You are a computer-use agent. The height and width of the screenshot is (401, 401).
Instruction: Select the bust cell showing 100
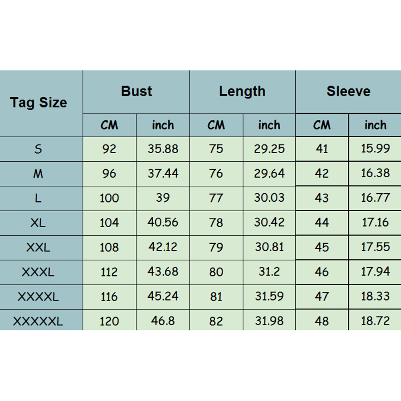(x=109, y=198)
